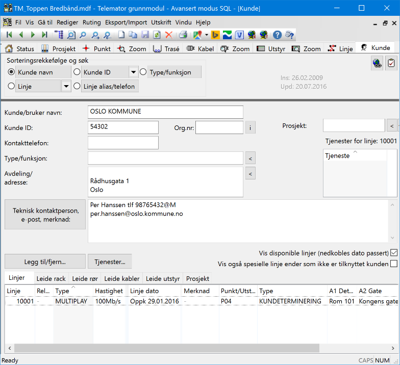Click the context help telephone icon
Screen dimensions: 400x365
pyautogui.click(x=290, y=35)
